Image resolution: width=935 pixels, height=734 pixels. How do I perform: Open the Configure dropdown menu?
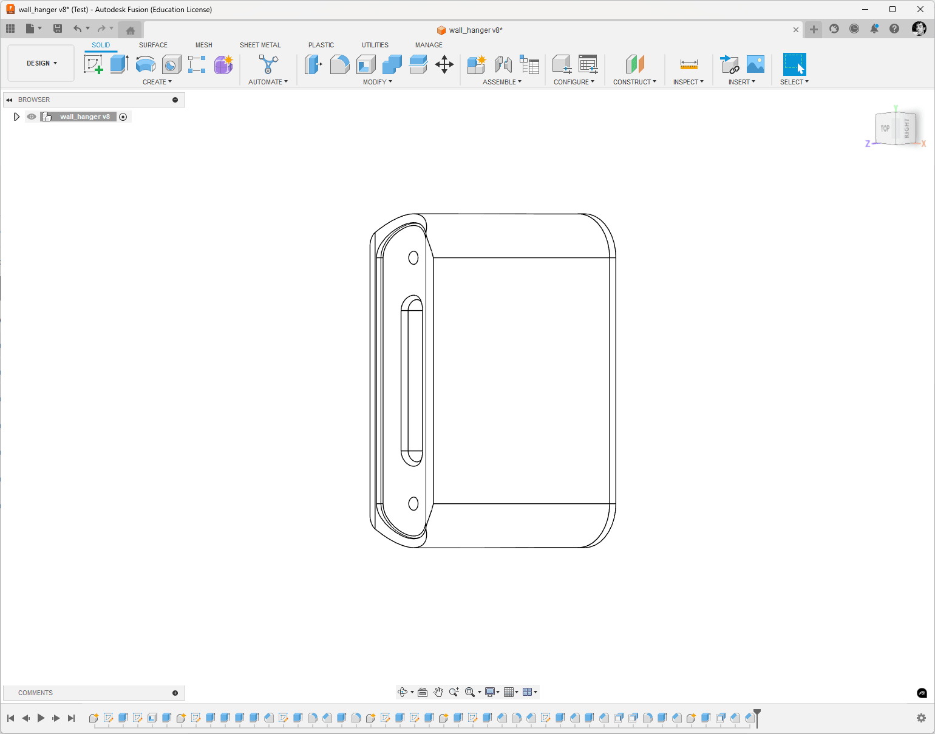(x=574, y=82)
